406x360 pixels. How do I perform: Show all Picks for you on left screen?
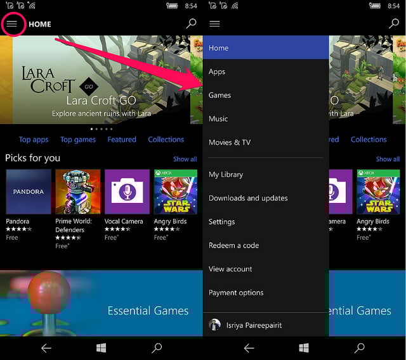185,159
